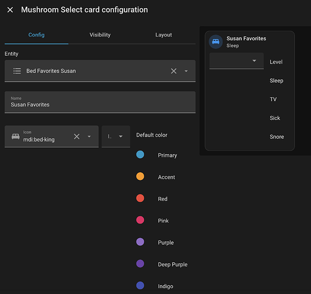
Task: Click the blue bed icon on the preview card
Action: (215, 42)
